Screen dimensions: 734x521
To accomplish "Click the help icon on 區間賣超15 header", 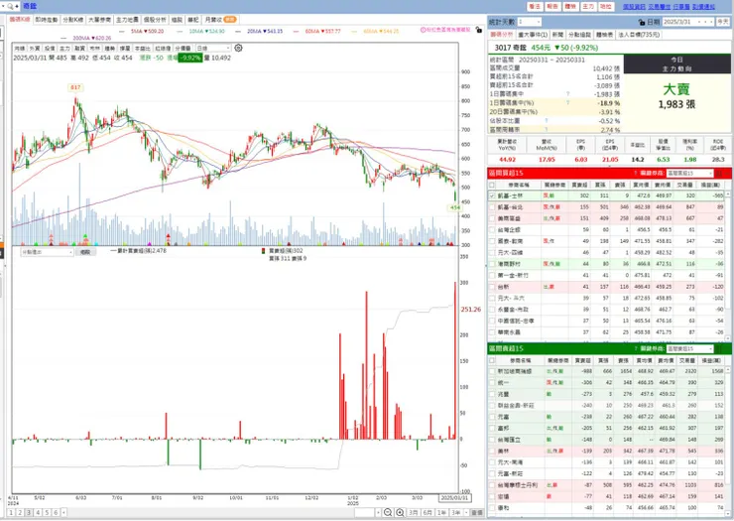I will [636, 348].
